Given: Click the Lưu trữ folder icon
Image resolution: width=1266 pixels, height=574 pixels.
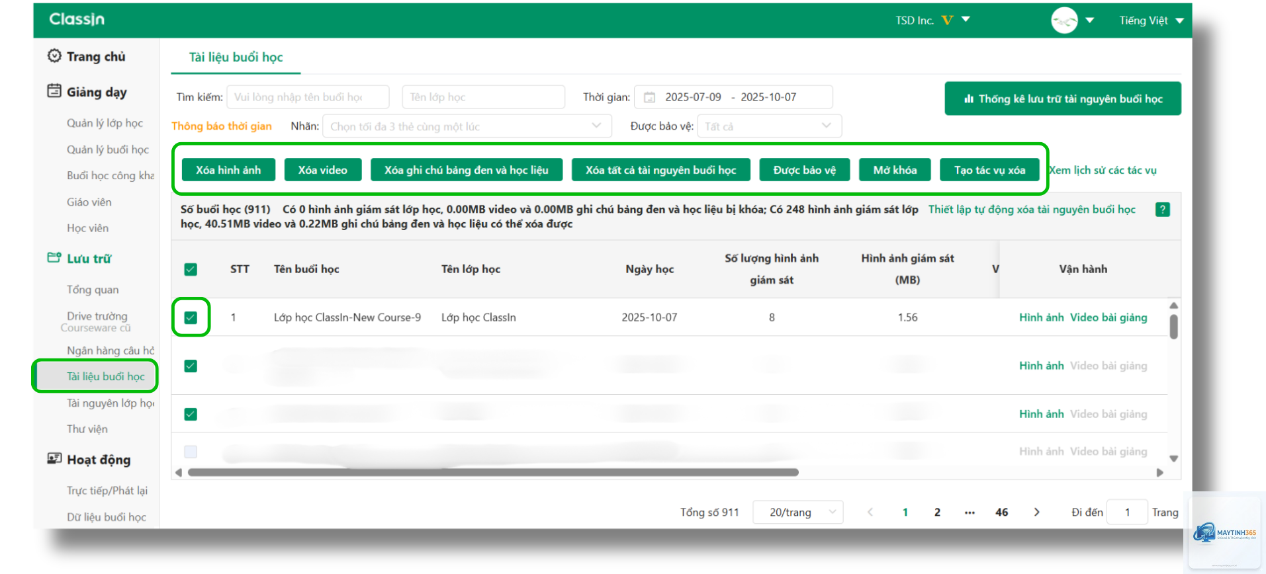Looking at the screenshot, I should (x=54, y=258).
